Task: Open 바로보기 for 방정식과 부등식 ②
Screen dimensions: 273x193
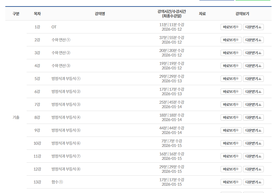Action: click(231, 92)
